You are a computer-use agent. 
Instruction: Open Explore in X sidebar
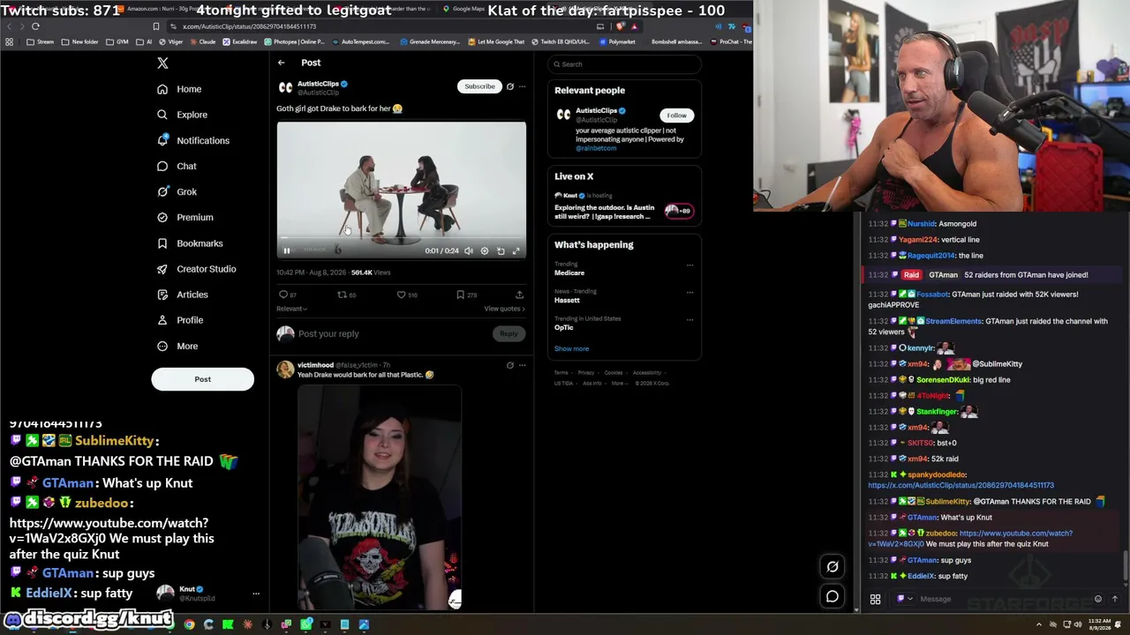(x=182, y=115)
